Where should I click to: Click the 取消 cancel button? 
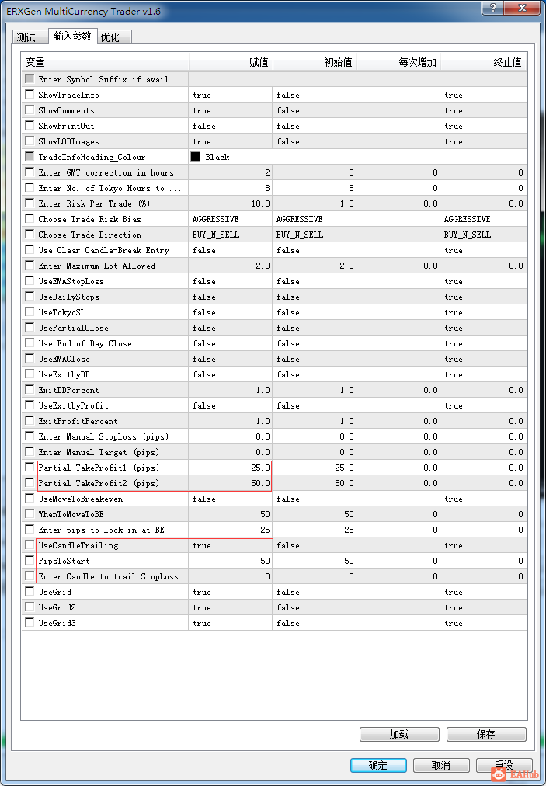tap(441, 766)
